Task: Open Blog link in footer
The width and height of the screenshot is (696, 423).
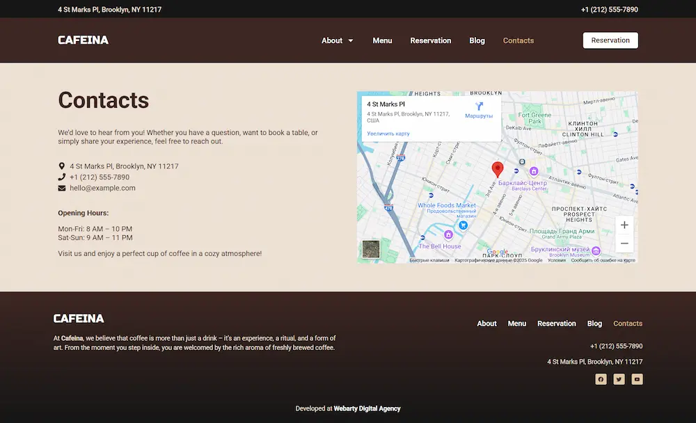Action: coord(594,324)
